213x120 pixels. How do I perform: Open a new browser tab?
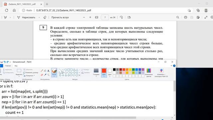pos(47,4)
